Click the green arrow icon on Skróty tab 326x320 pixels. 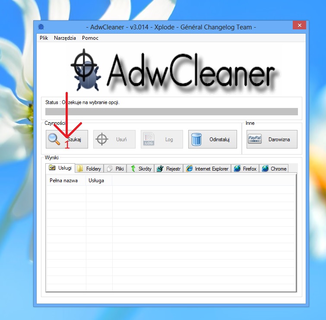click(x=133, y=168)
